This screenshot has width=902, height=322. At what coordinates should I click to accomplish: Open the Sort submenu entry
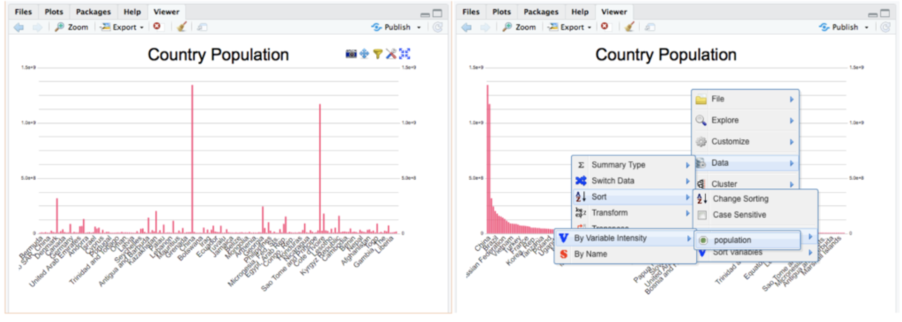click(x=633, y=197)
